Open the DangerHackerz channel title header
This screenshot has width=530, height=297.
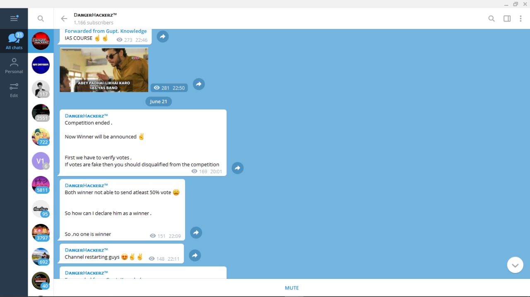pos(95,15)
